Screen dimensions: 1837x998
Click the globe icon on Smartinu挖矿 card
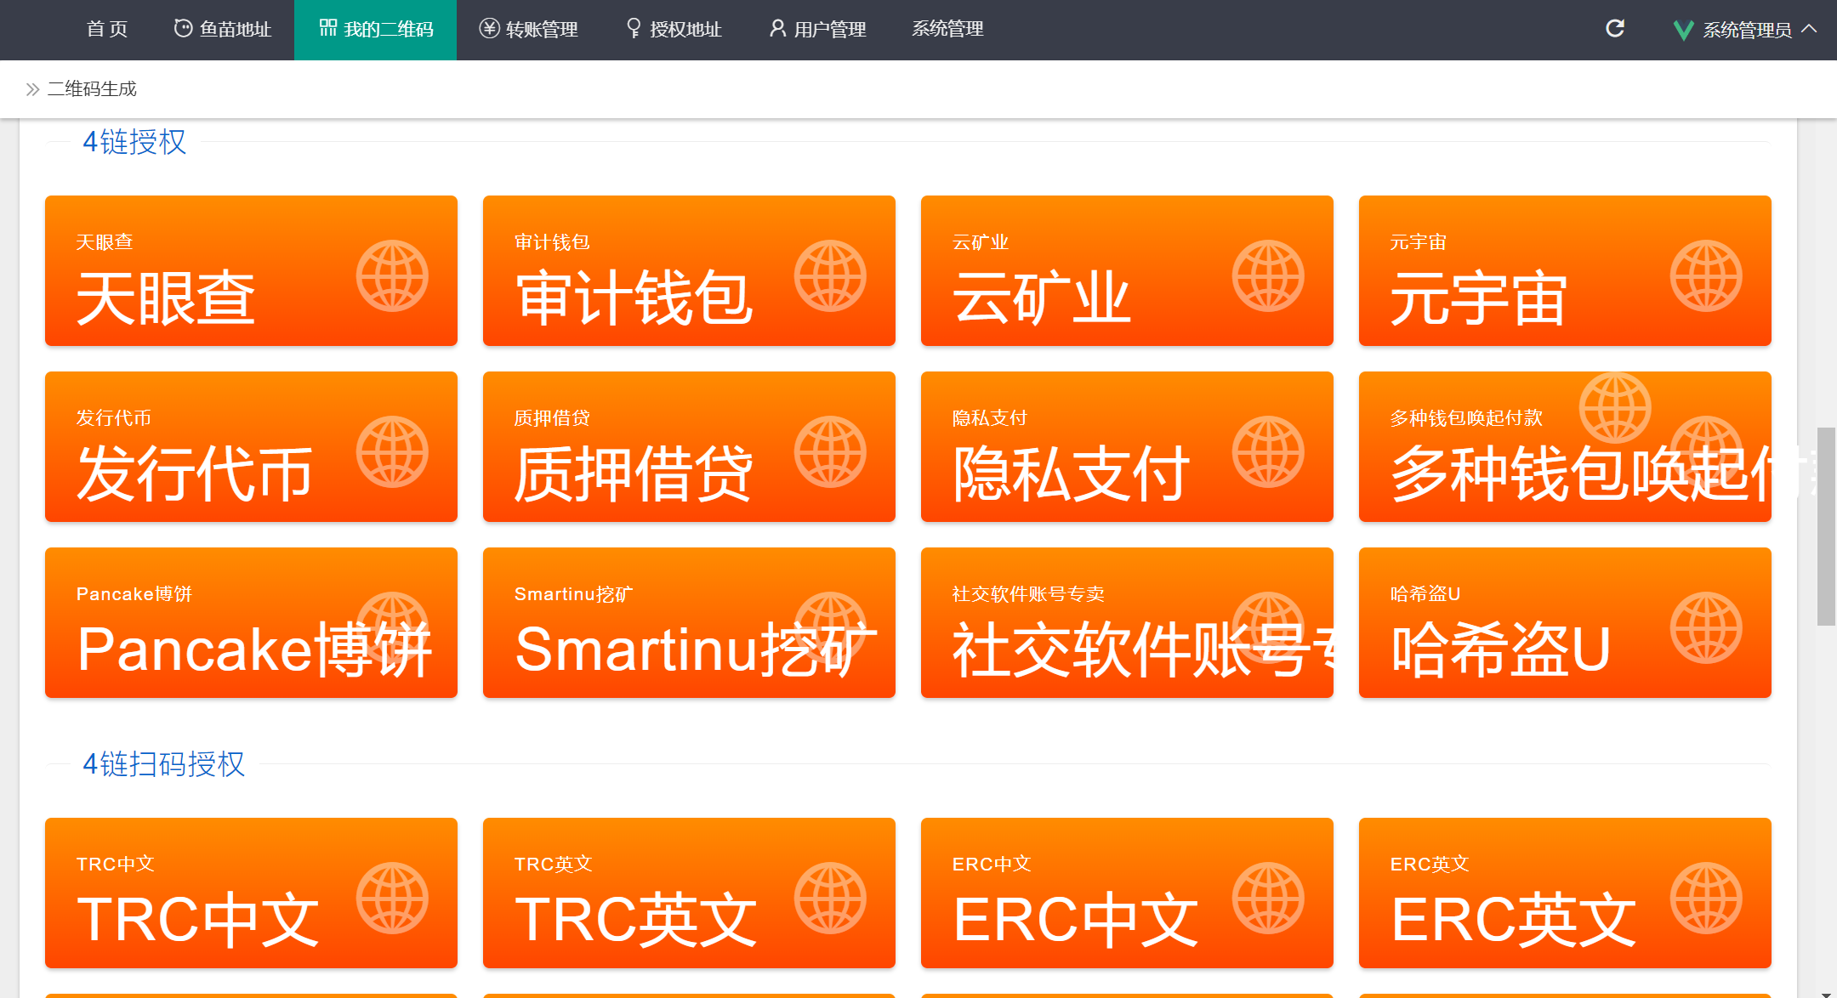pyautogui.click(x=830, y=628)
